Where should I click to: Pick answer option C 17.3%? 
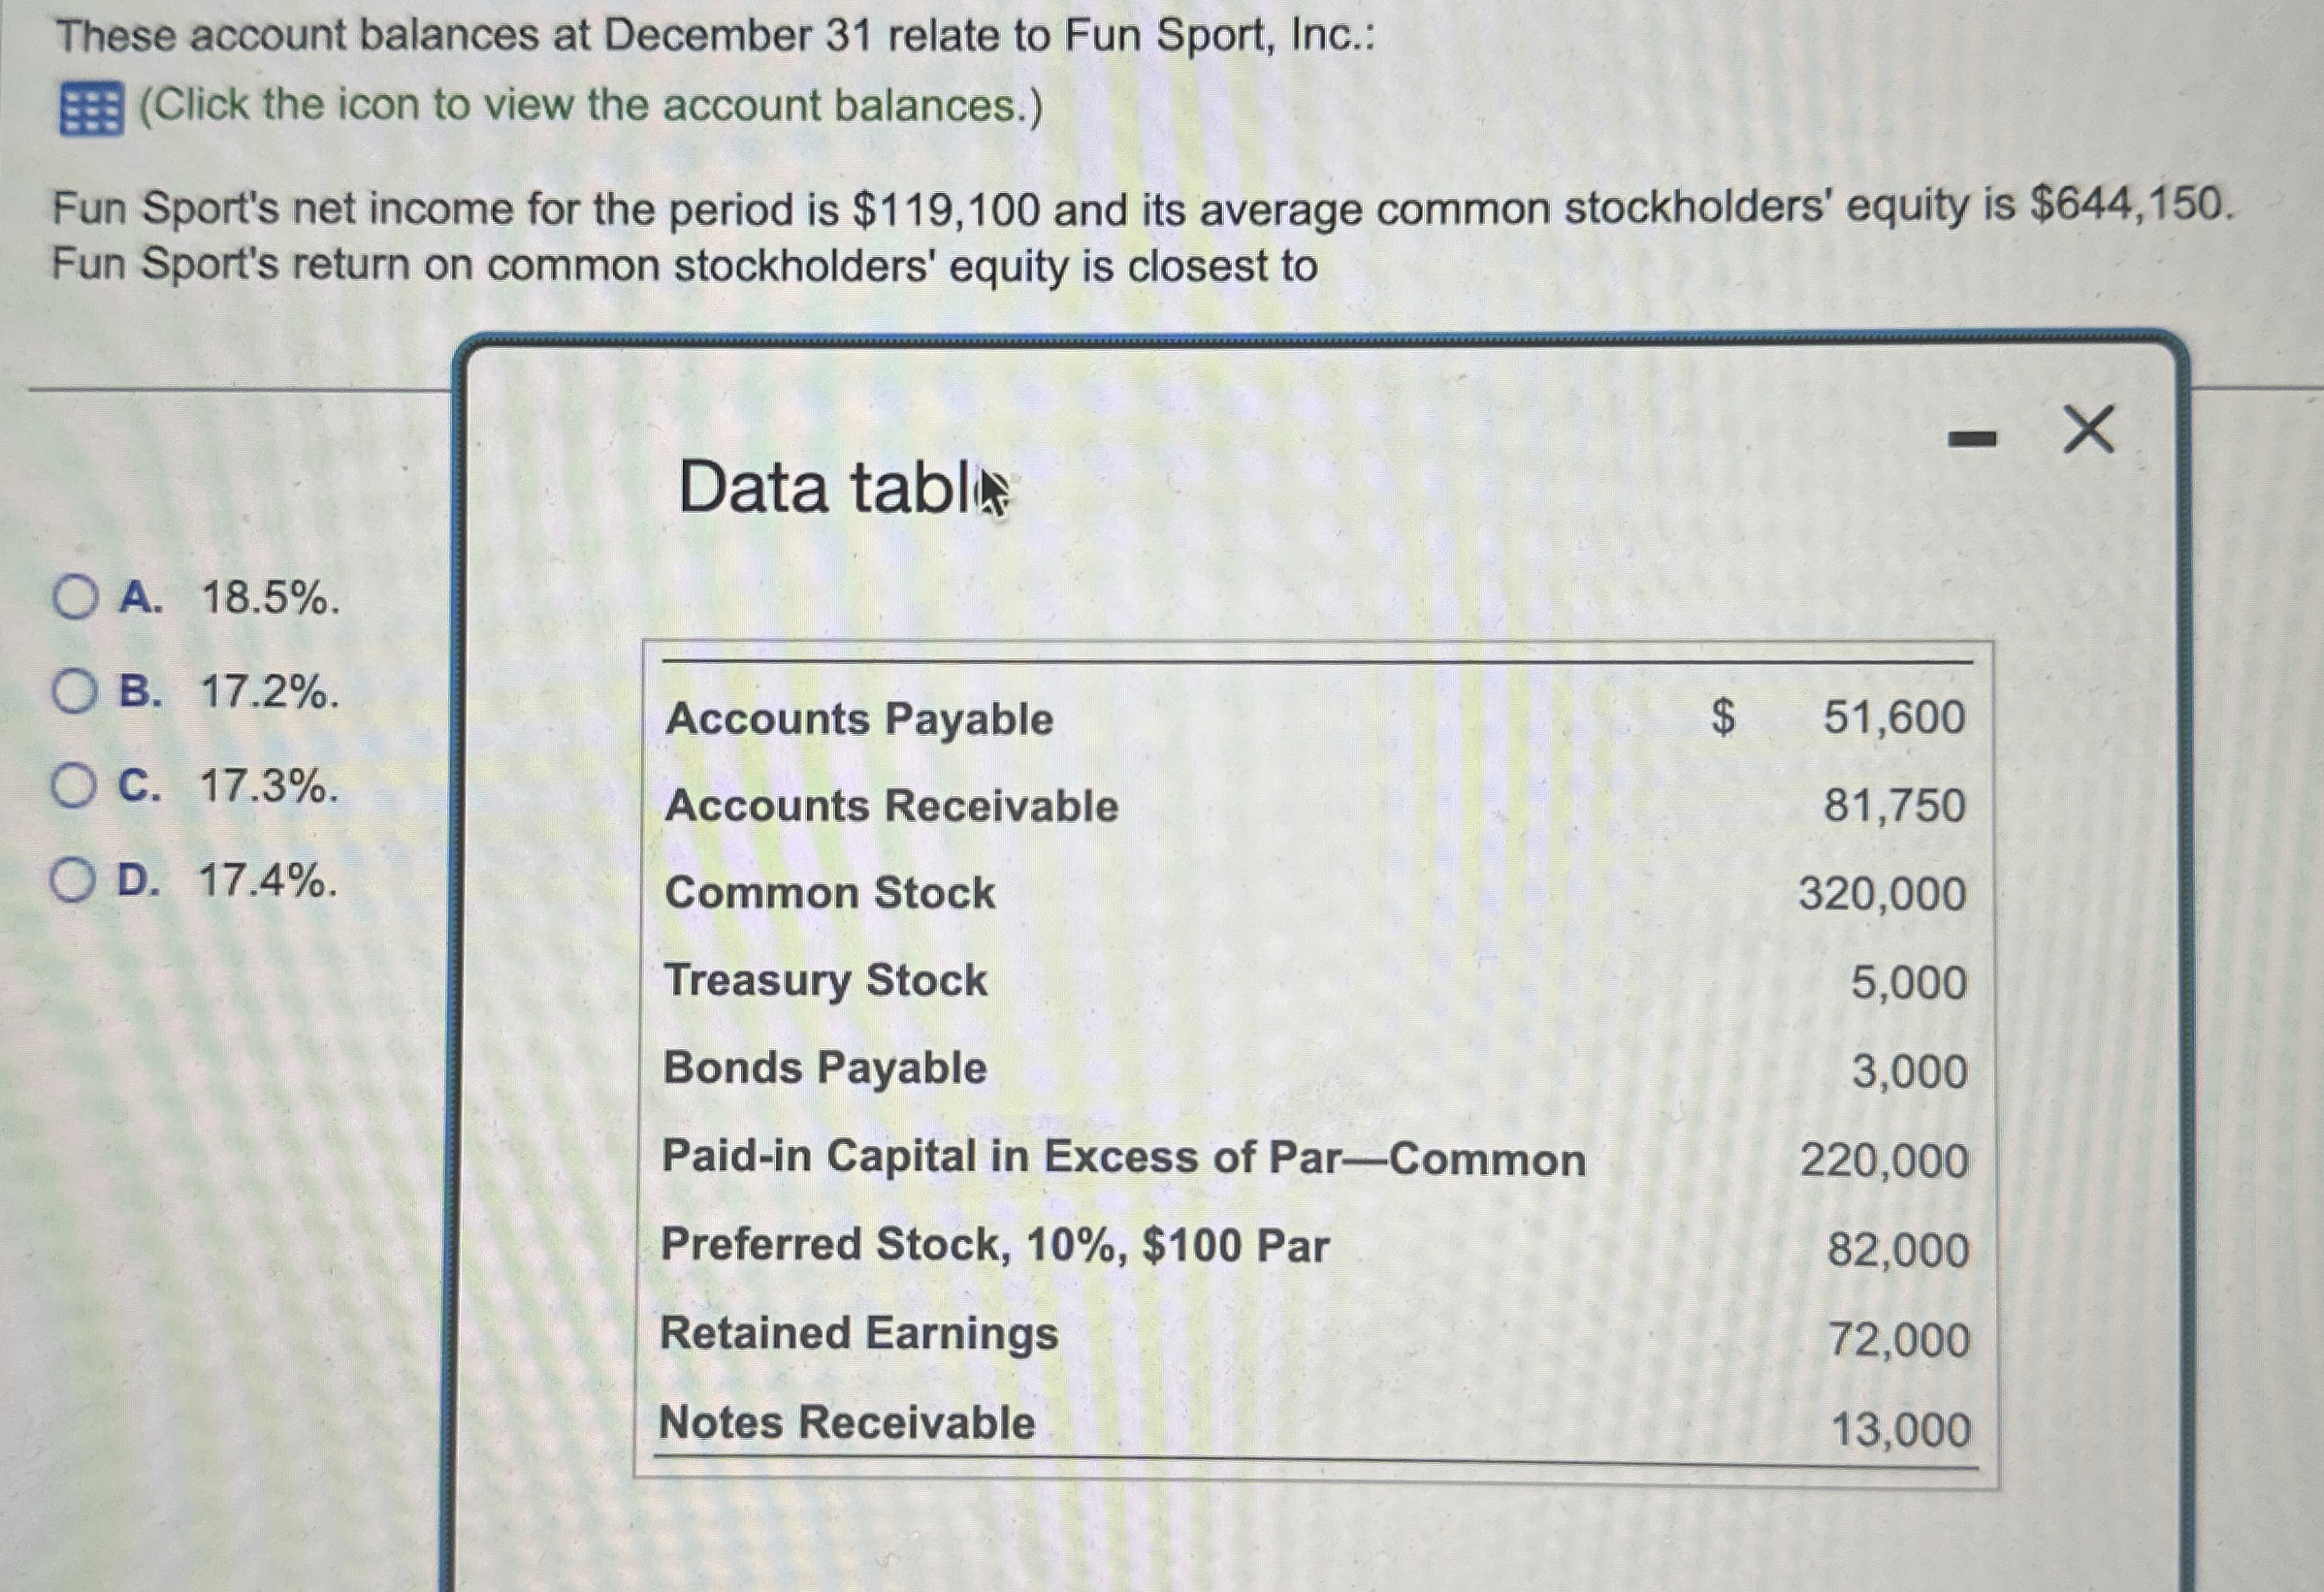point(75,785)
